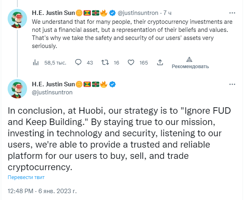The height and width of the screenshot is (200, 245).
Task: Click the reply speech bubble icon
Action: 78,62
